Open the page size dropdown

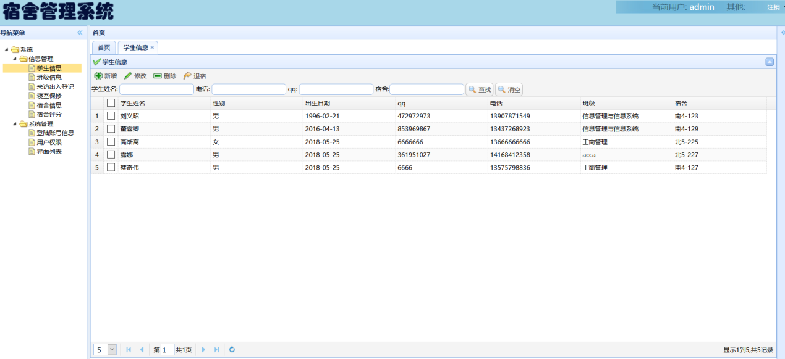click(x=112, y=350)
